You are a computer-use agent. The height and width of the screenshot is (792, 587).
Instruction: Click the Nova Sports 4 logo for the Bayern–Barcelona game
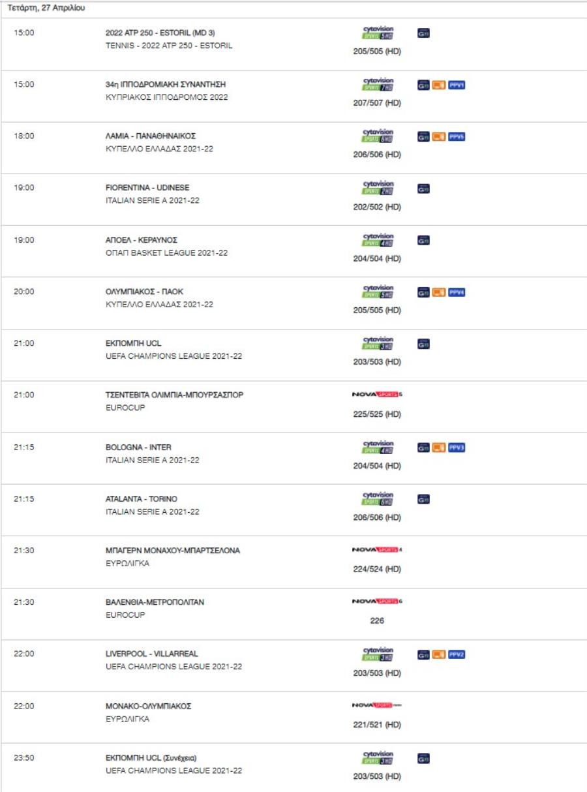click(377, 551)
